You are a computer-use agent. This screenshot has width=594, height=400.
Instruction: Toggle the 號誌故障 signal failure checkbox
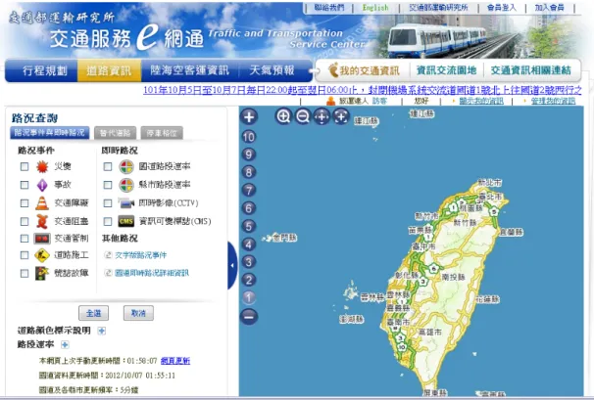[25, 273]
